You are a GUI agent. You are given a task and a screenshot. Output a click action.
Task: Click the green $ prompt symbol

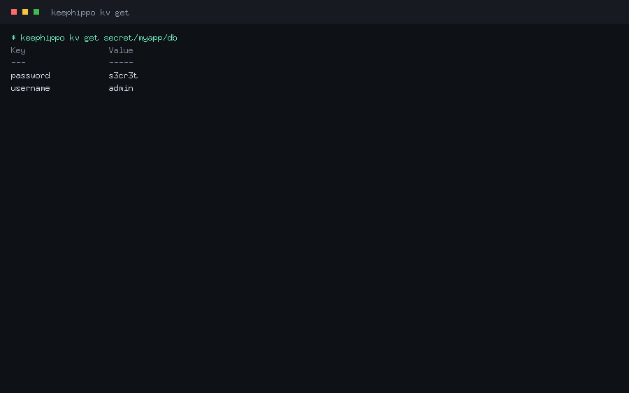point(13,37)
